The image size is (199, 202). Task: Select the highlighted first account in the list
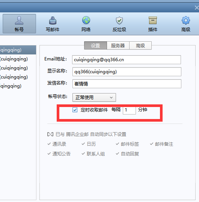pos(18,50)
